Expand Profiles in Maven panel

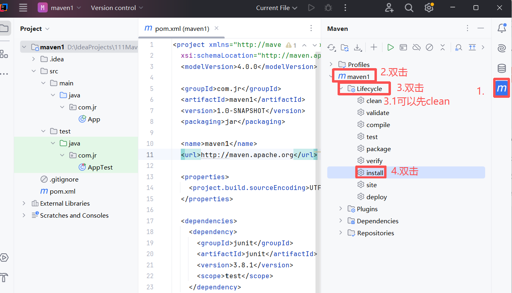pos(331,65)
